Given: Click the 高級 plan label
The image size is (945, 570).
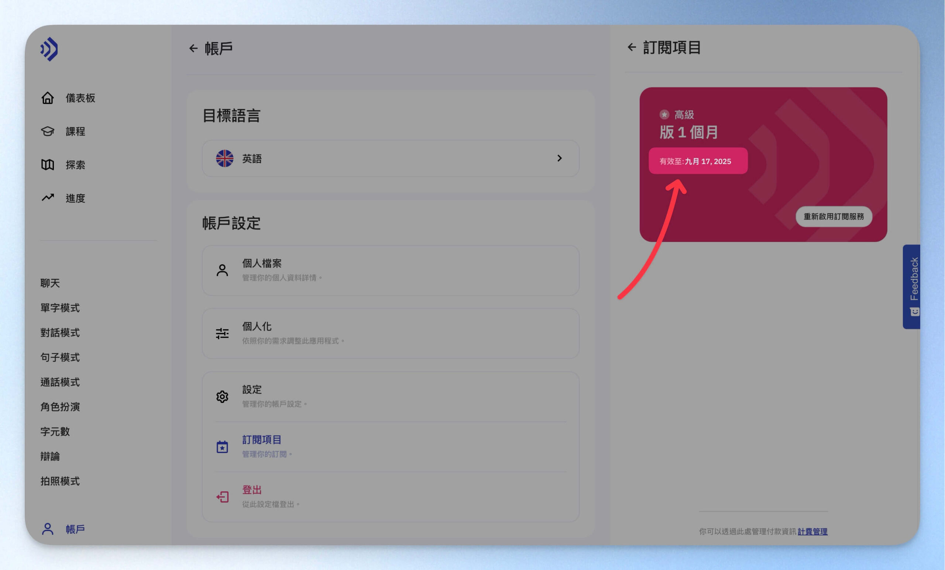Looking at the screenshot, I should coord(684,115).
